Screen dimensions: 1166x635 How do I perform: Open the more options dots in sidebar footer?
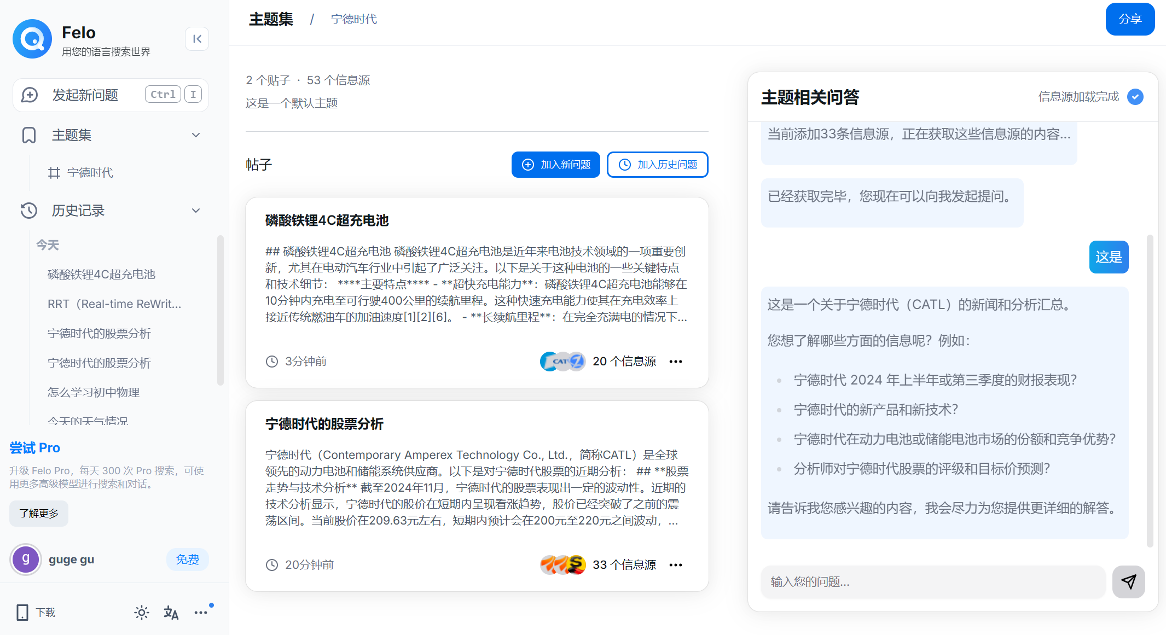(201, 613)
